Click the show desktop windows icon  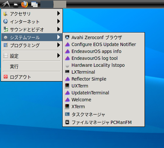tap(34, 5)
